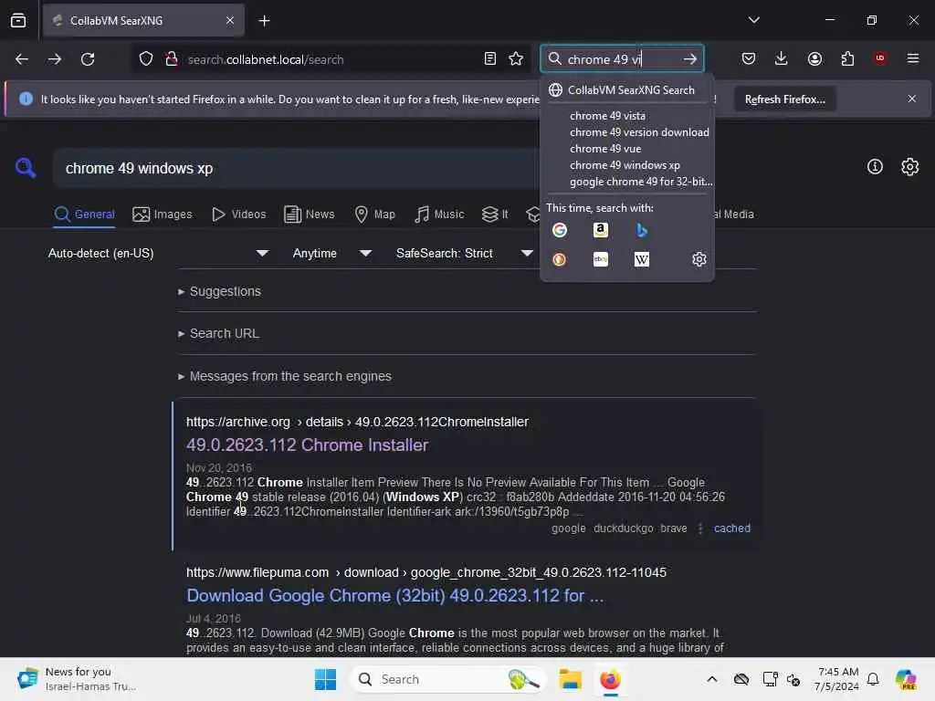Open Windows Start button
The image size is (935, 701).
325,679
